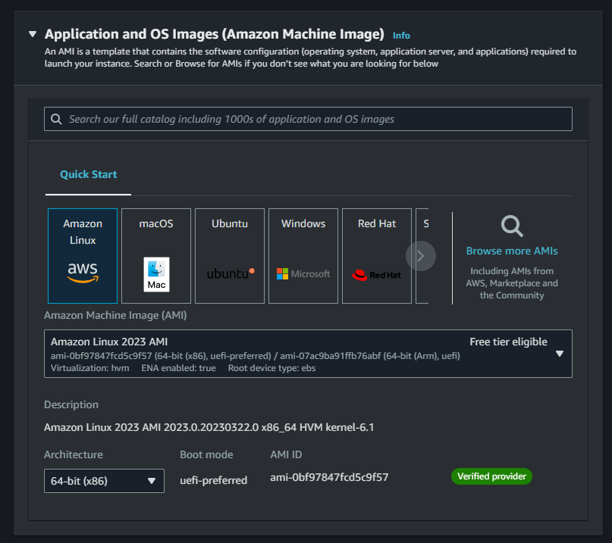Open the Amazon Linux 2023 AMI dropdown
Viewport: 612px width, 543px height.
(x=308, y=354)
